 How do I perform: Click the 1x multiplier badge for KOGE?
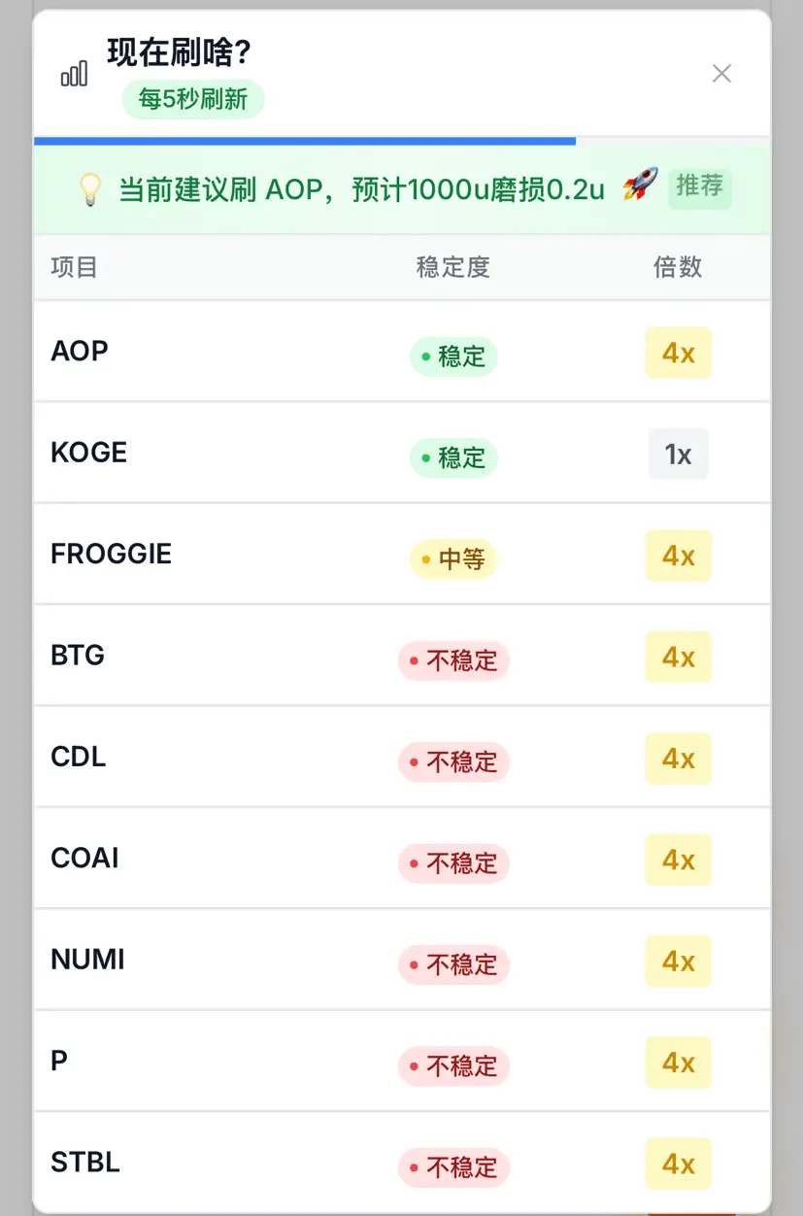click(679, 454)
